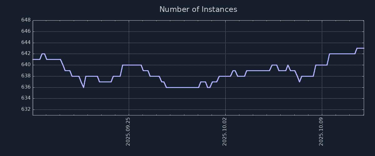The height and width of the screenshot is (156, 375).
Task: Select the early 642 peak near chart start
Action: click(x=43, y=54)
